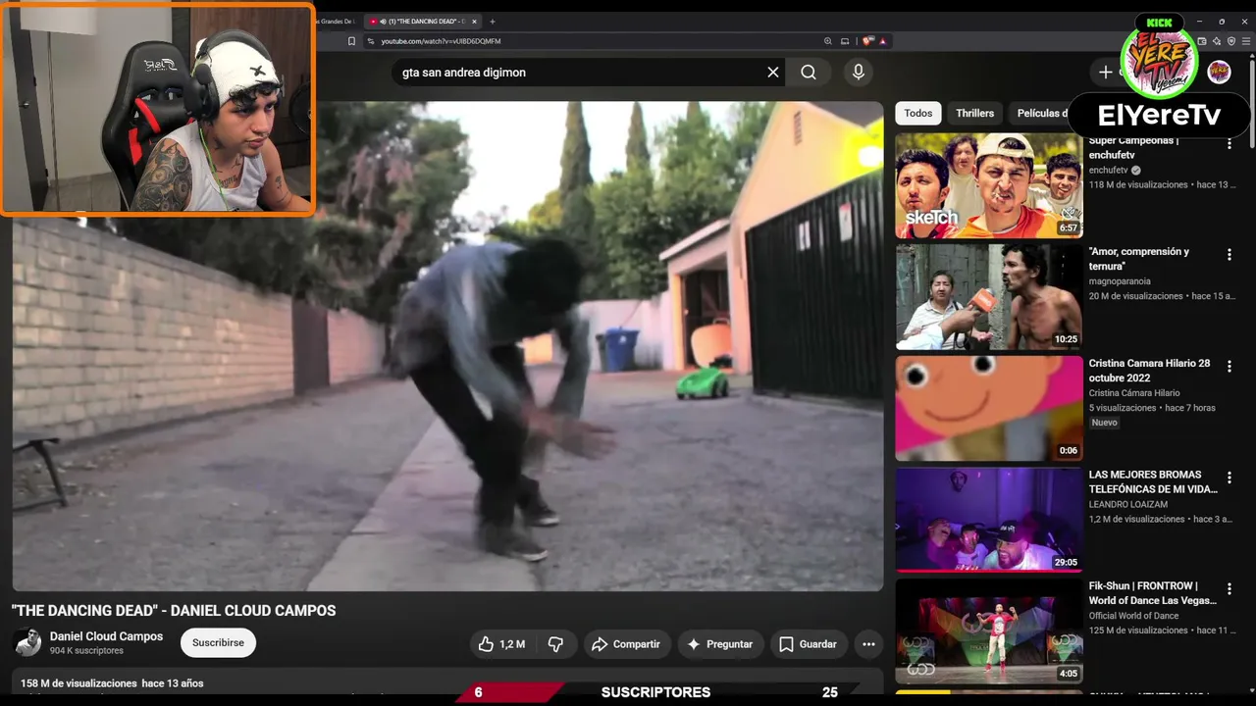Open Las Mejores Bromas Telefónicas thumbnail
Screen dimensions: 1256x706
[x=989, y=520]
